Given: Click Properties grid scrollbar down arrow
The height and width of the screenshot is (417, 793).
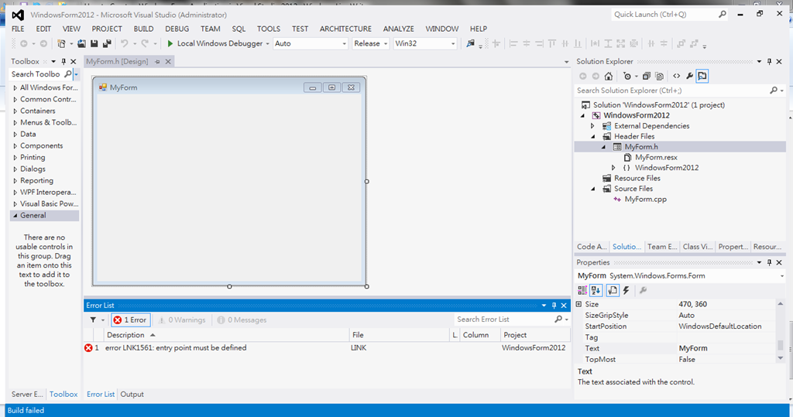Looking at the screenshot, I should tap(781, 358).
